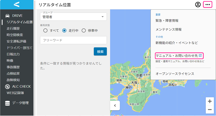Click 神戸 label on the map
Viewport: 216px width, 116px height.
129,88
